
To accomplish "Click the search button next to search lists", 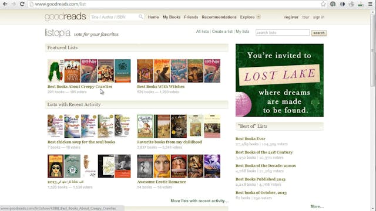I will 318,33.
